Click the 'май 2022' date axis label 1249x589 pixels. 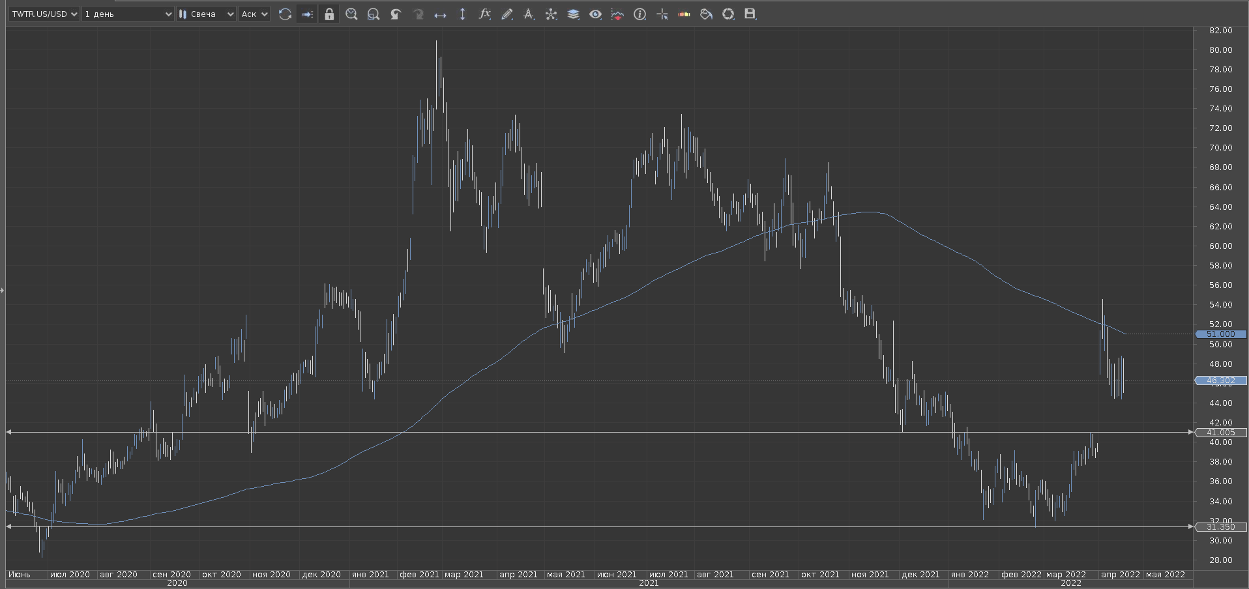[1166, 575]
